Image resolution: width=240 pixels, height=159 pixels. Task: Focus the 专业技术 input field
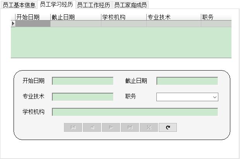click(x=83, y=97)
